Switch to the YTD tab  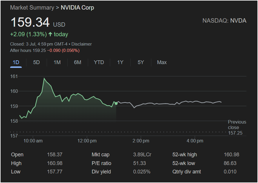[99, 62]
